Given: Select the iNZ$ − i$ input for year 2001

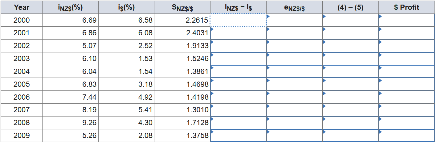Looking at the screenshot, I should click(238, 33).
